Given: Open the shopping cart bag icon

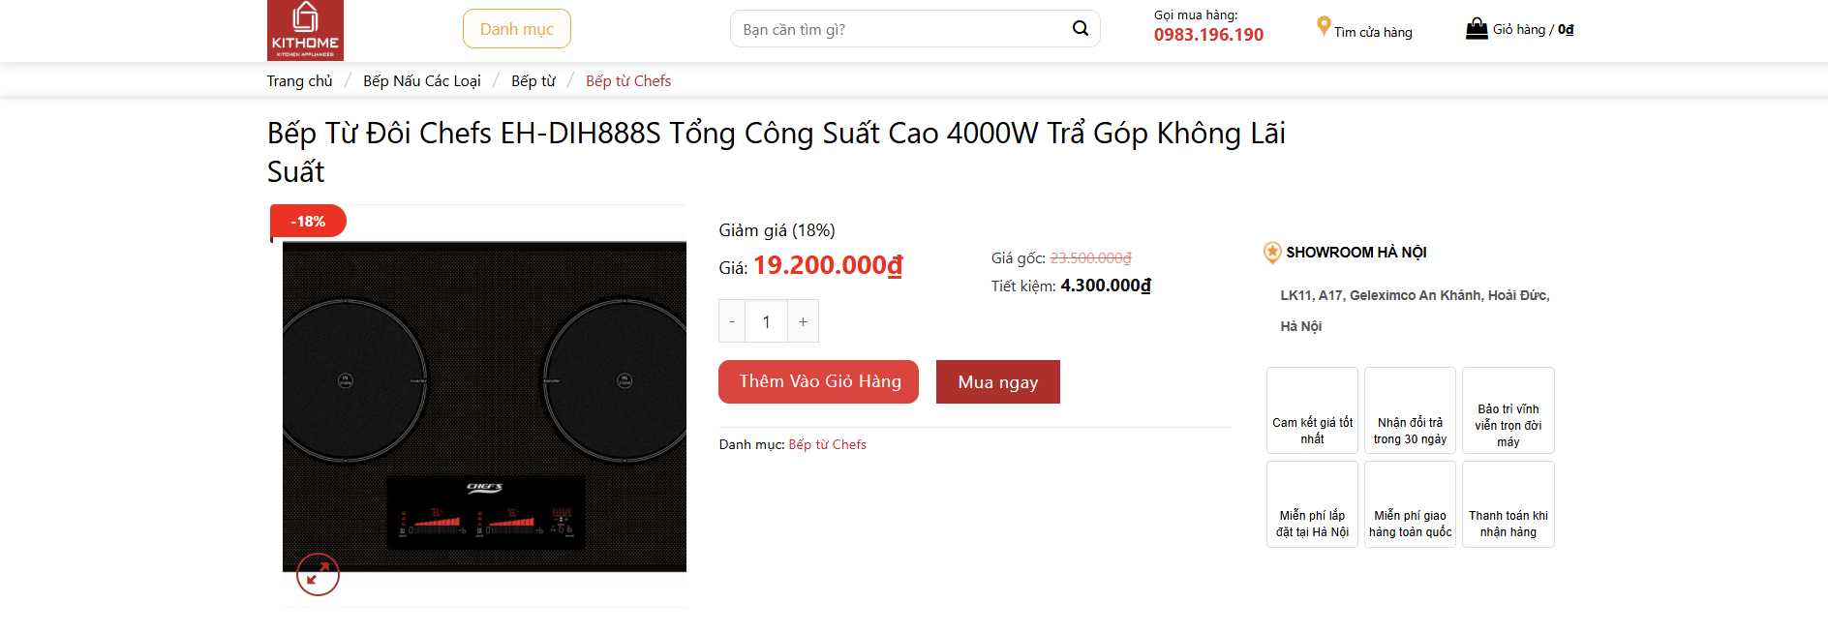Looking at the screenshot, I should [1476, 29].
